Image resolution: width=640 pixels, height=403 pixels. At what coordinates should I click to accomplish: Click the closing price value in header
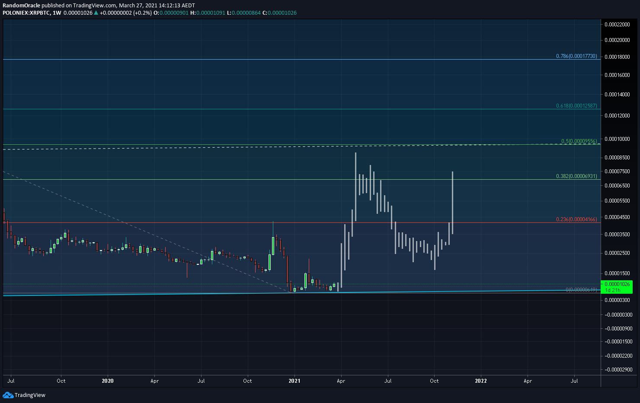(282, 13)
